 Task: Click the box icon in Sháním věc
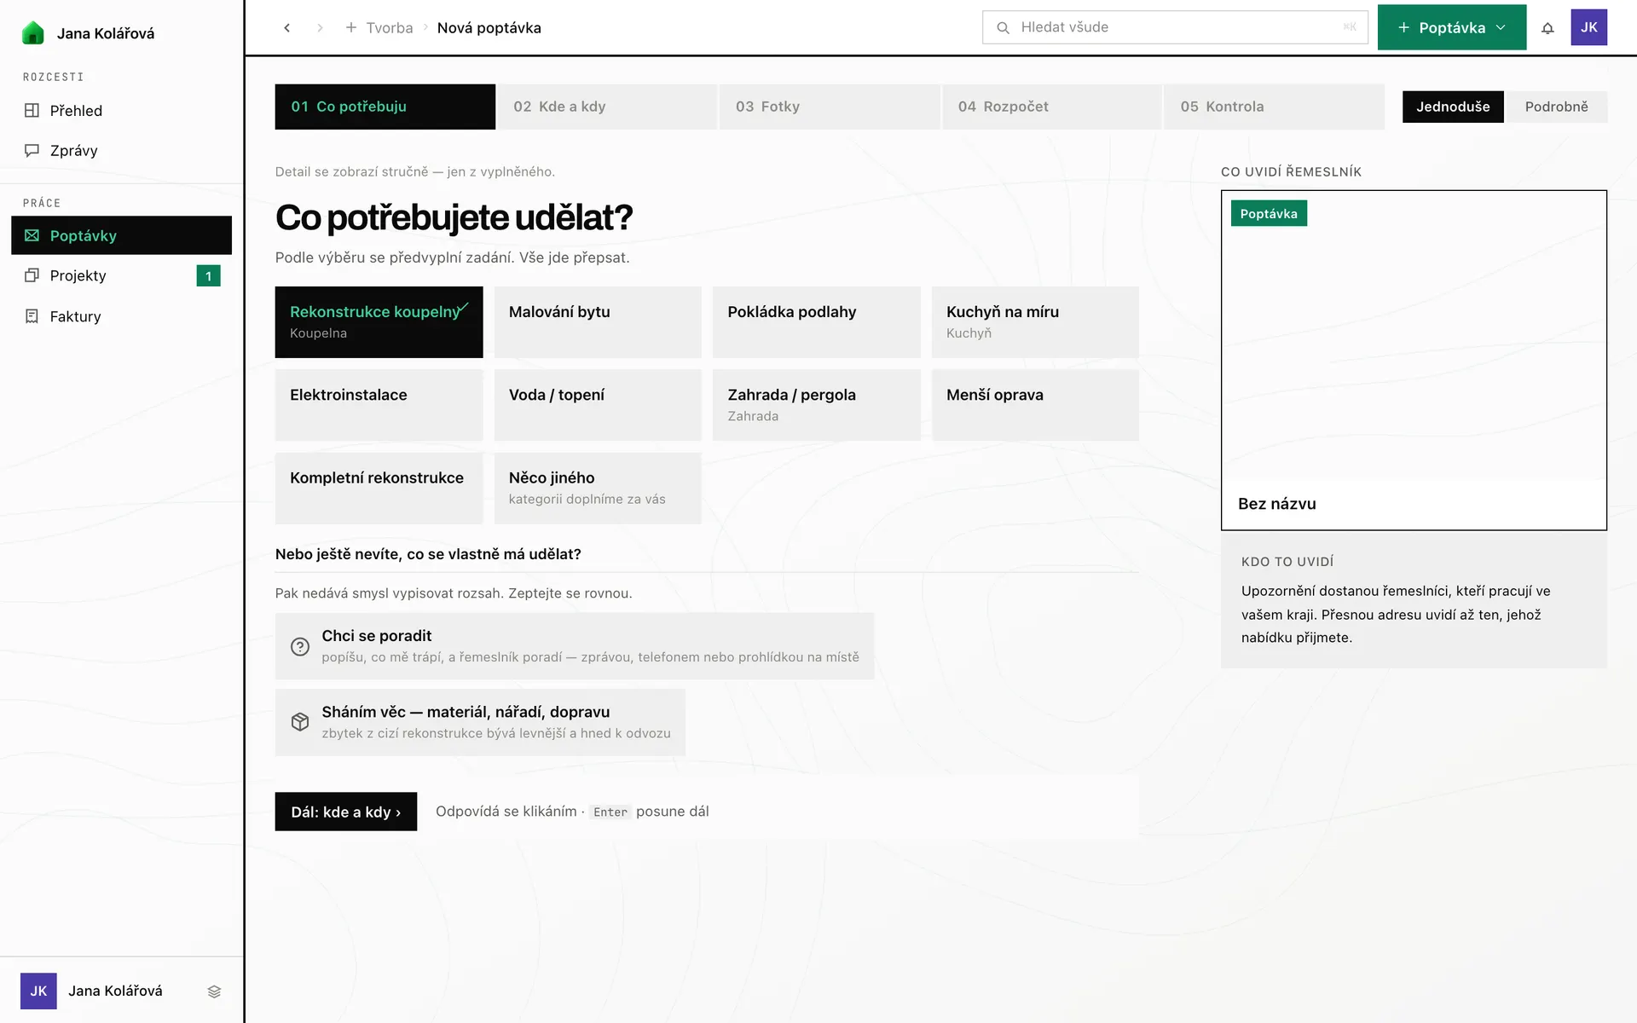300,722
